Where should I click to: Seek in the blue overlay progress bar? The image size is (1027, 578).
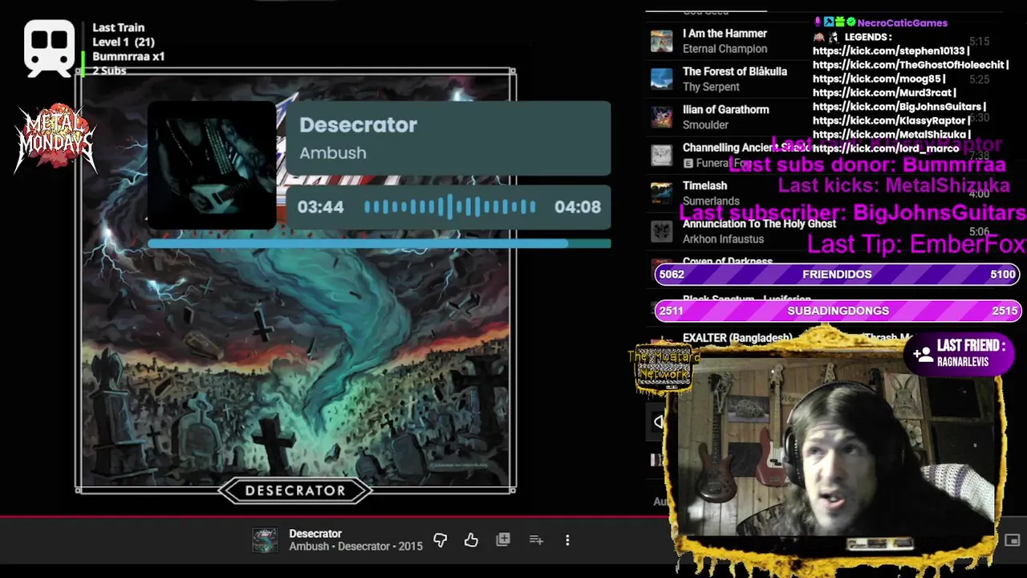coord(380,243)
